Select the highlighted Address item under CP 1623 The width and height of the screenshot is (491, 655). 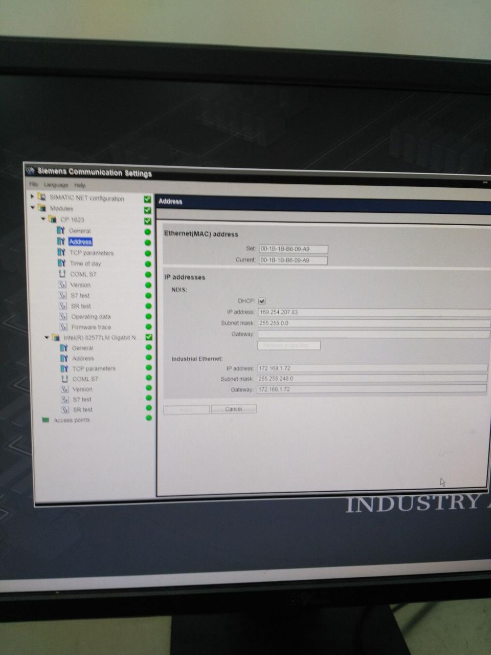[x=80, y=242]
